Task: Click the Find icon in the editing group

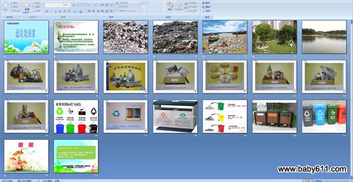Action: coord(206,3)
